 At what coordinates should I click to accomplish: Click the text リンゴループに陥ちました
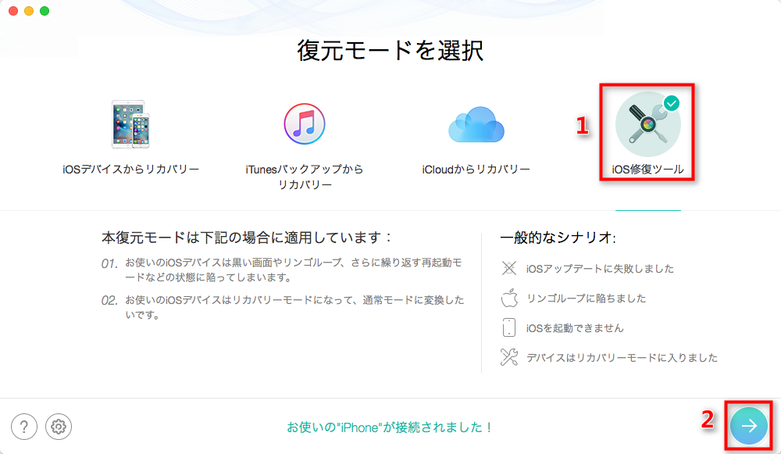tap(587, 298)
